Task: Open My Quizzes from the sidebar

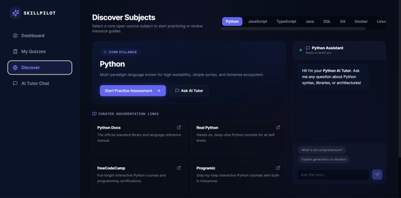Action: tap(40, 52)
